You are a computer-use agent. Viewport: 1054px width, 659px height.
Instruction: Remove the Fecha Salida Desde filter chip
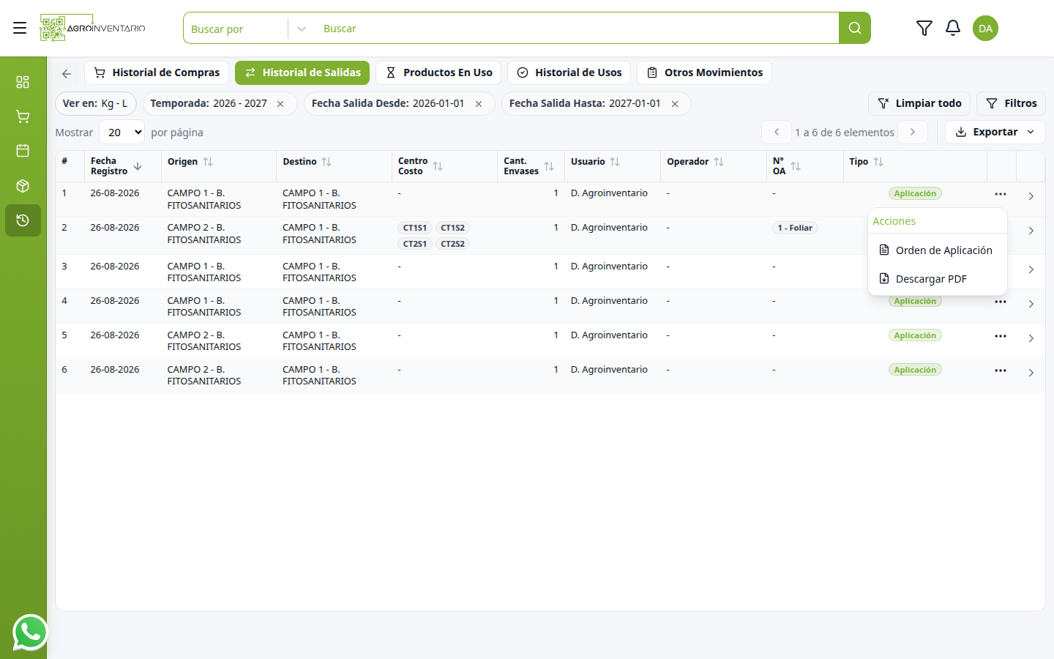[x=479, y=104]
